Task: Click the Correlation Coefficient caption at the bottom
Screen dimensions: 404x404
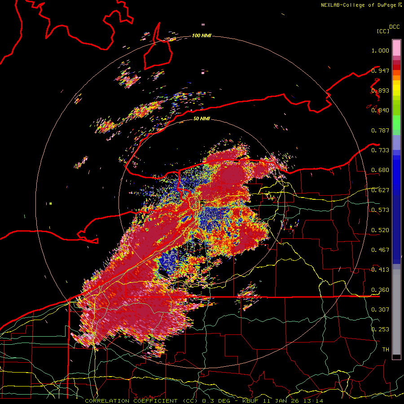Action: [141, 401]
